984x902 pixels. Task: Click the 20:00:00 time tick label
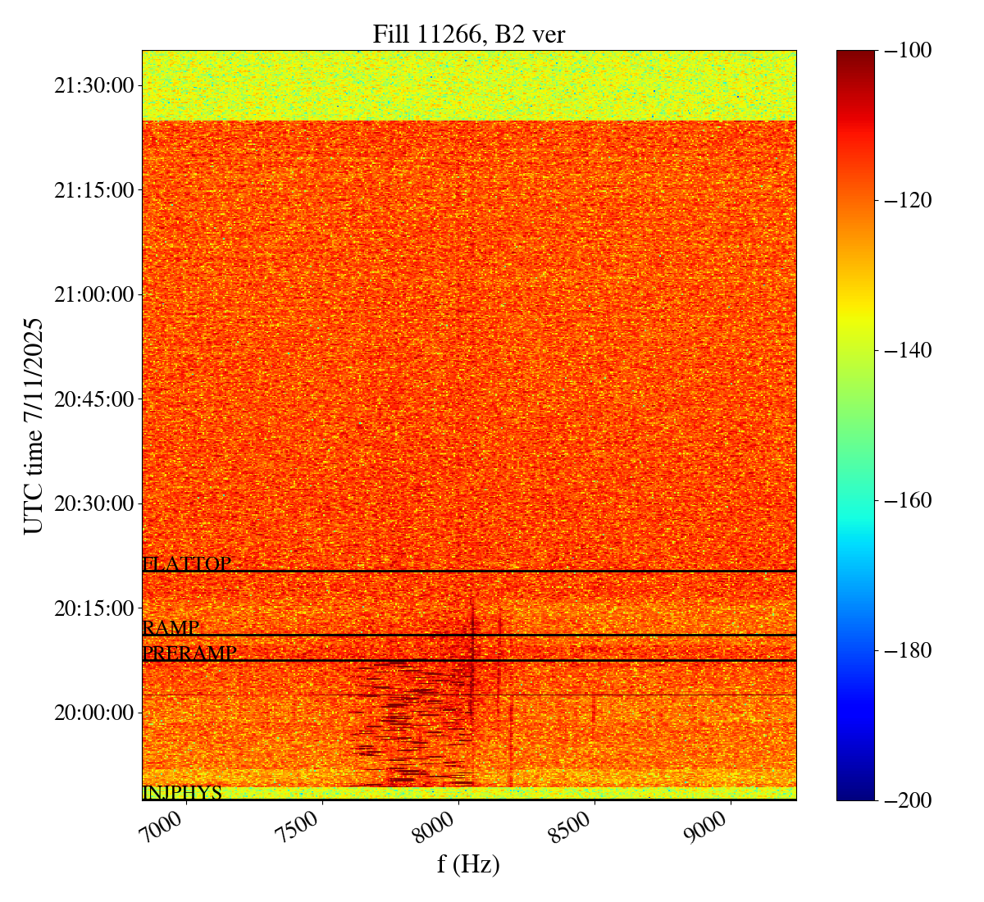(x=93, y=713)
